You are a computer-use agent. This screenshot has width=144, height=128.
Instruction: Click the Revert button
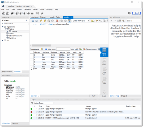click(104, 96)
